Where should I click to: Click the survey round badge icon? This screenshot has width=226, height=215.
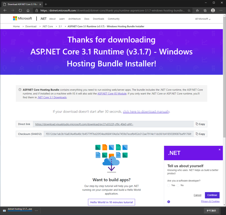point(169,202)
